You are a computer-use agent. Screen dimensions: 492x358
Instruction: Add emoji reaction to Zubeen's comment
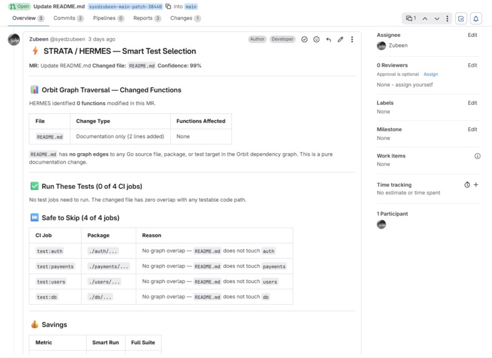[x=316, y=39]
